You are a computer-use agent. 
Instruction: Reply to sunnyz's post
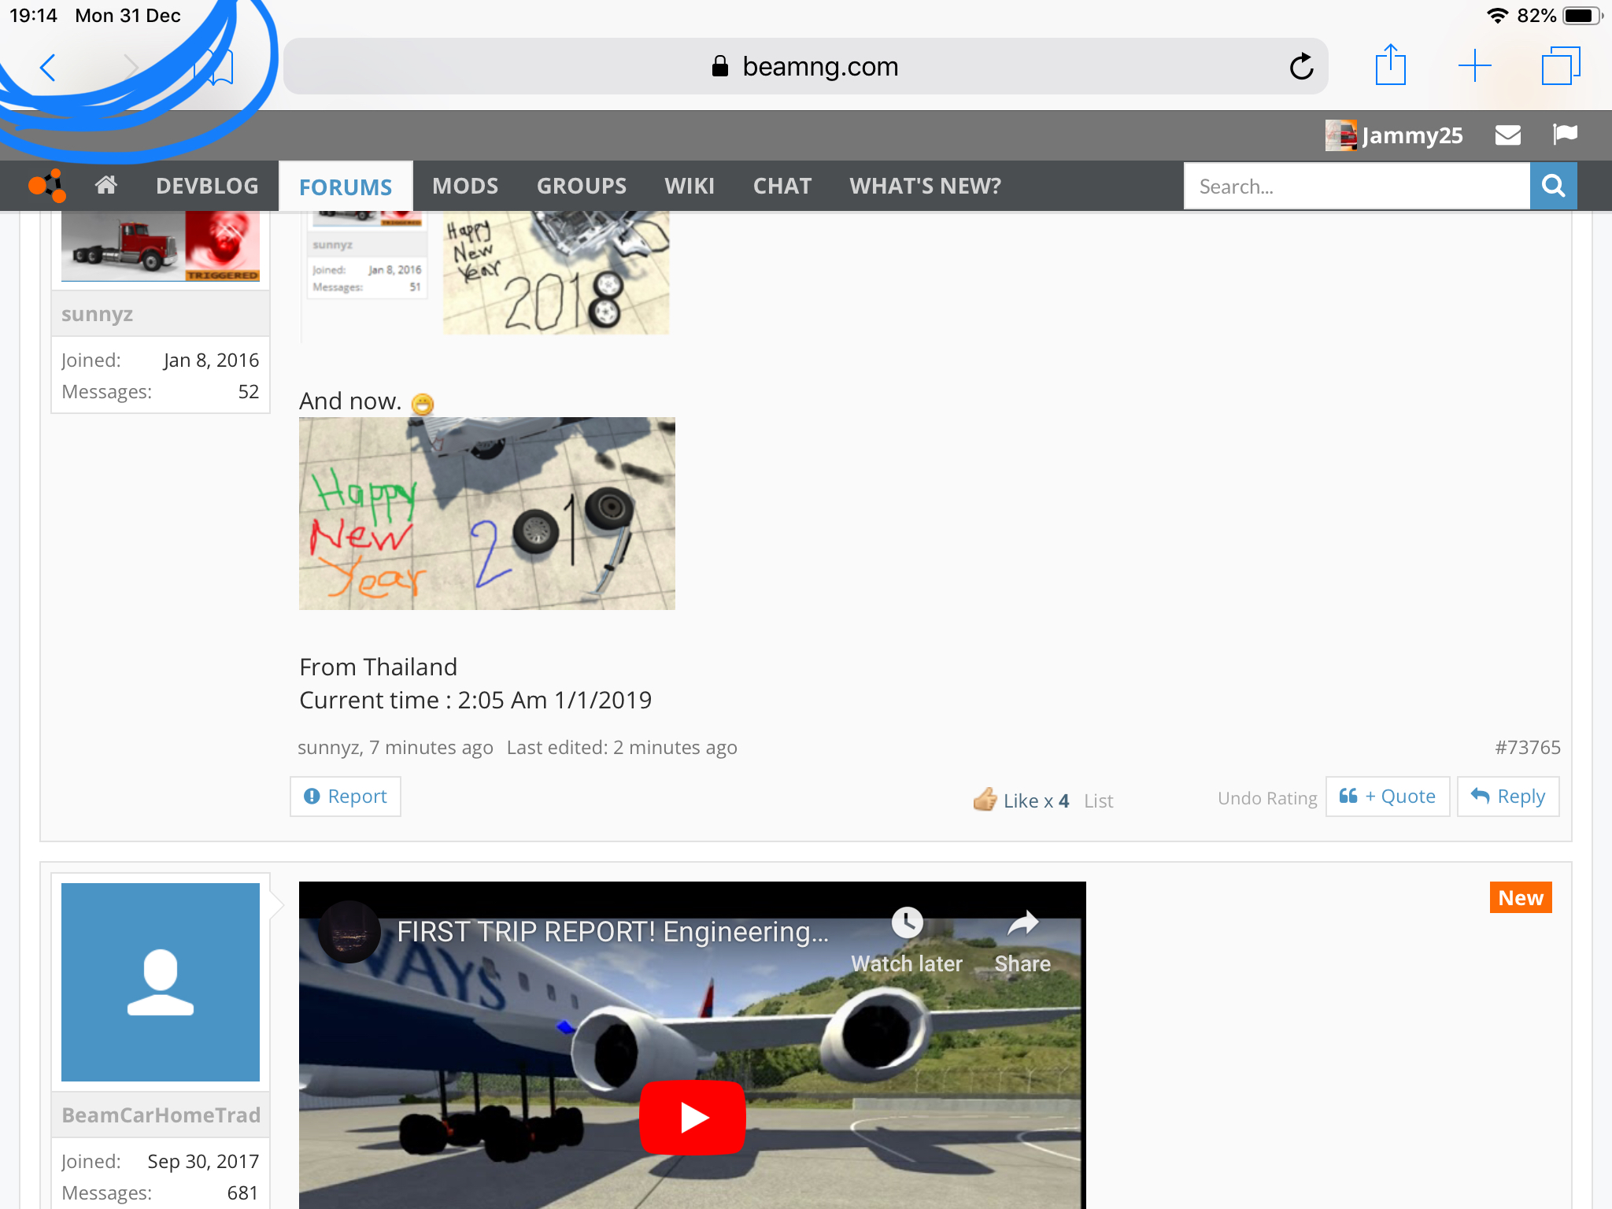(1508, 797)
